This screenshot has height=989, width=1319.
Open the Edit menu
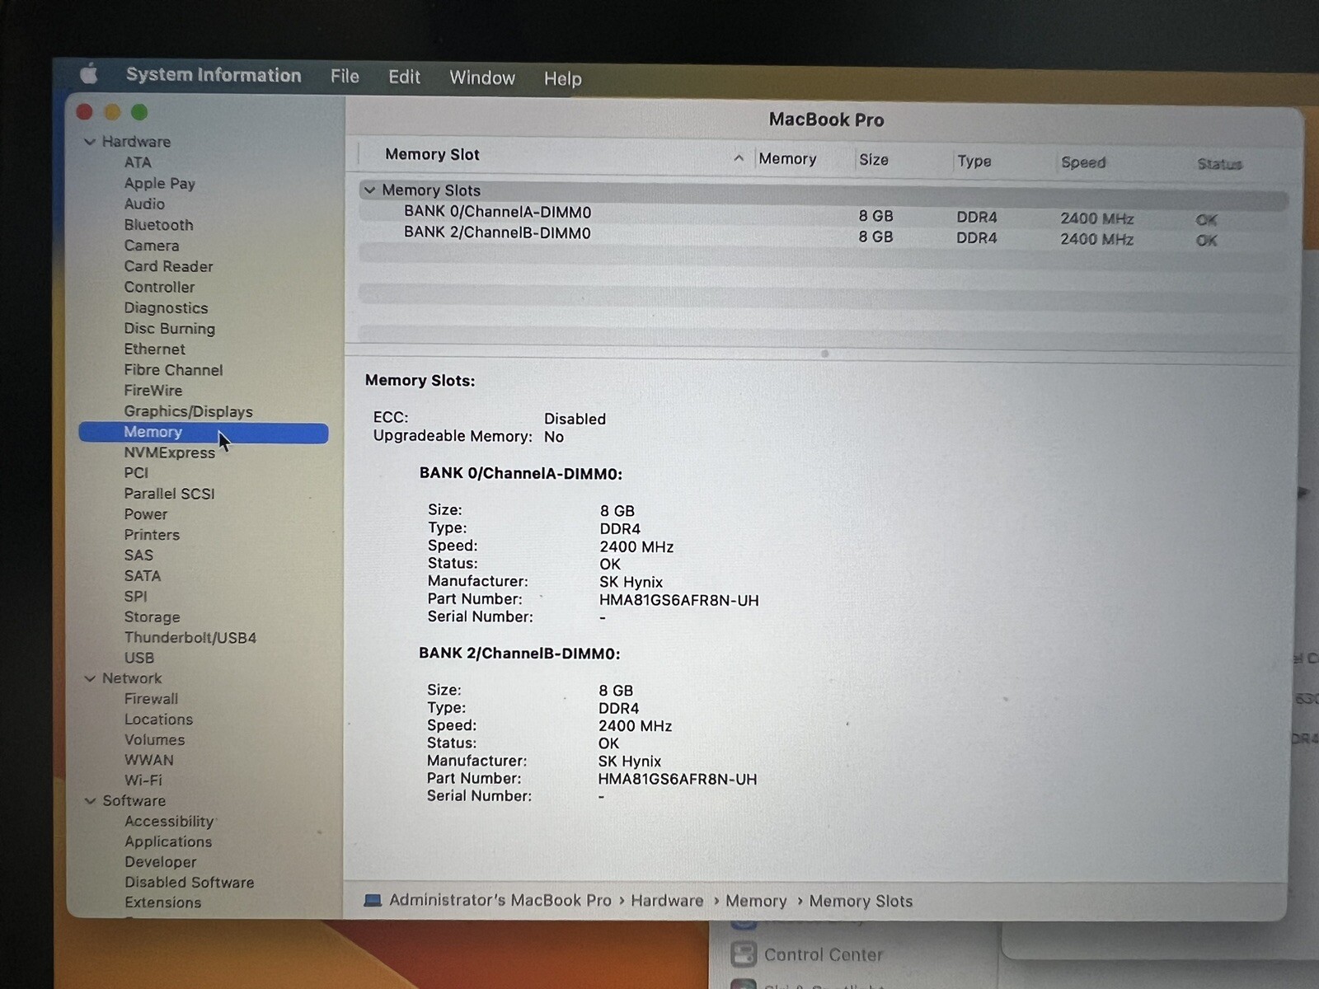(404, 77)
